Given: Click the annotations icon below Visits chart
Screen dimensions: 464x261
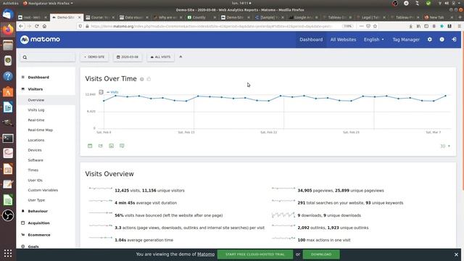Looking at the screenshot, I should tap(122, 146).
